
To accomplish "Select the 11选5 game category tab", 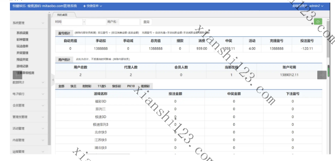I will tap(102, 86).
